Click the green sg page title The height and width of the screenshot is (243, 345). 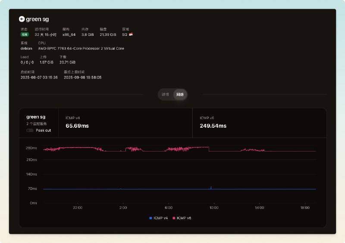tap(38, 19)
